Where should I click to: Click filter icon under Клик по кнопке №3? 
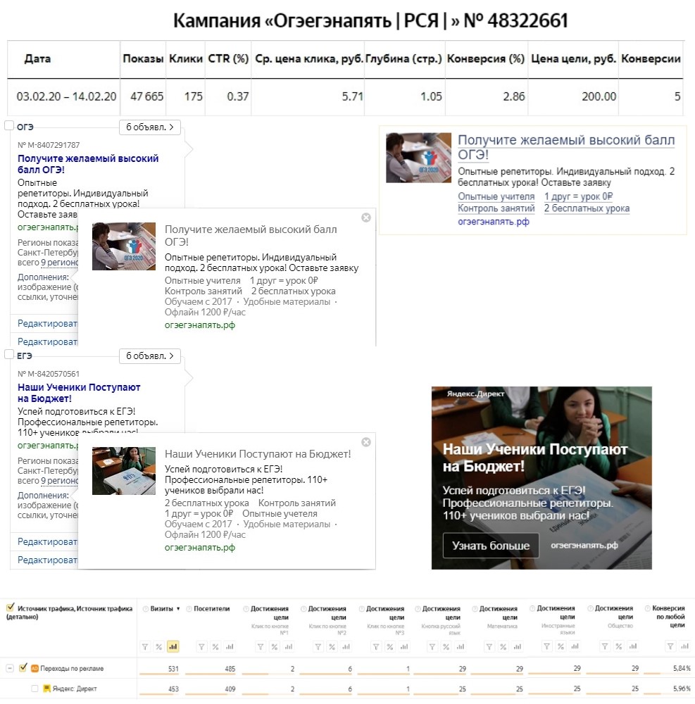(x=376, y=647)
